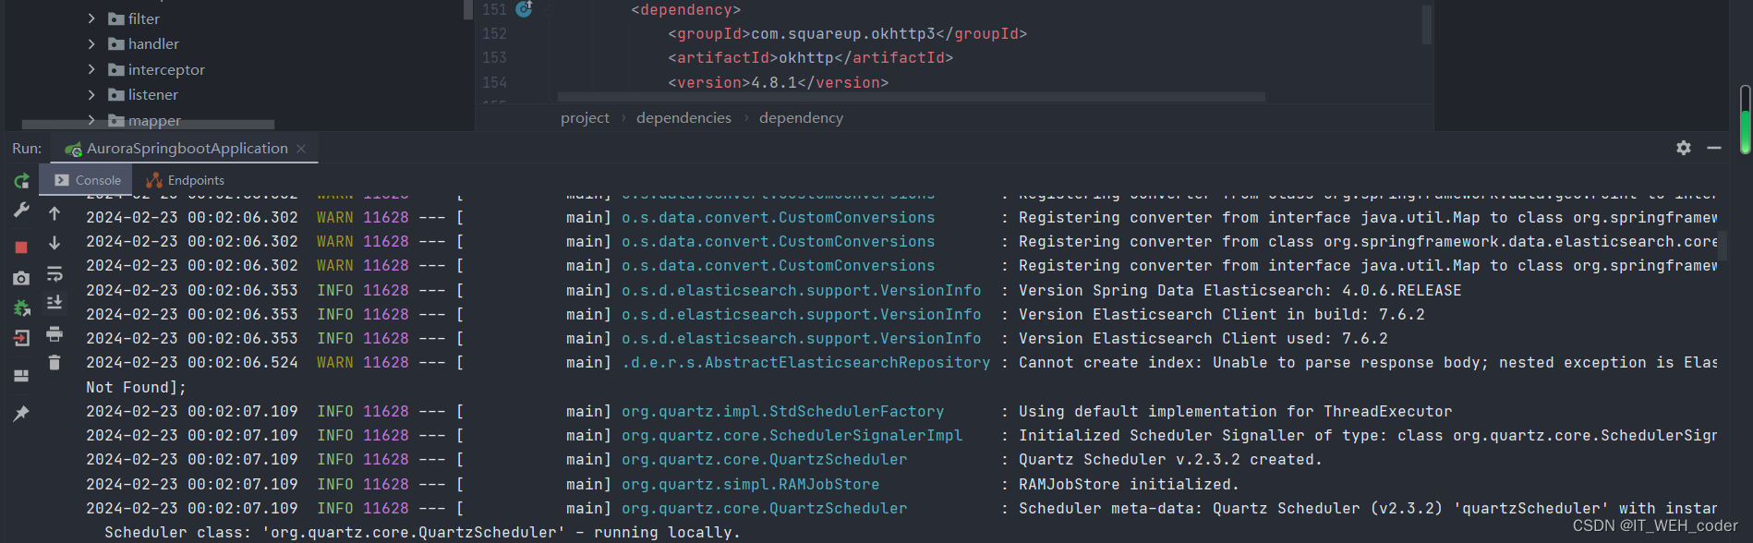Viewport: 1753px width, 543px height.
Task: Click the 'Run:' panel label
Action: click(27, 149)
